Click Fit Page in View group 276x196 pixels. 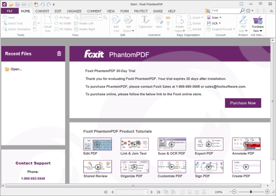62,17
